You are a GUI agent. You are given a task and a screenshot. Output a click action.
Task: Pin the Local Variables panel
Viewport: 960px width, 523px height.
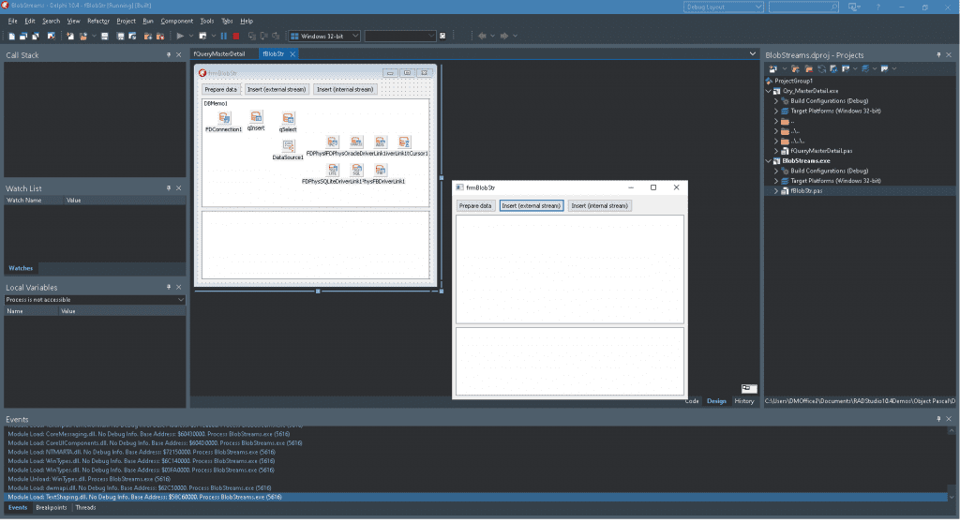pyautogui.click(x=169, y=287)
